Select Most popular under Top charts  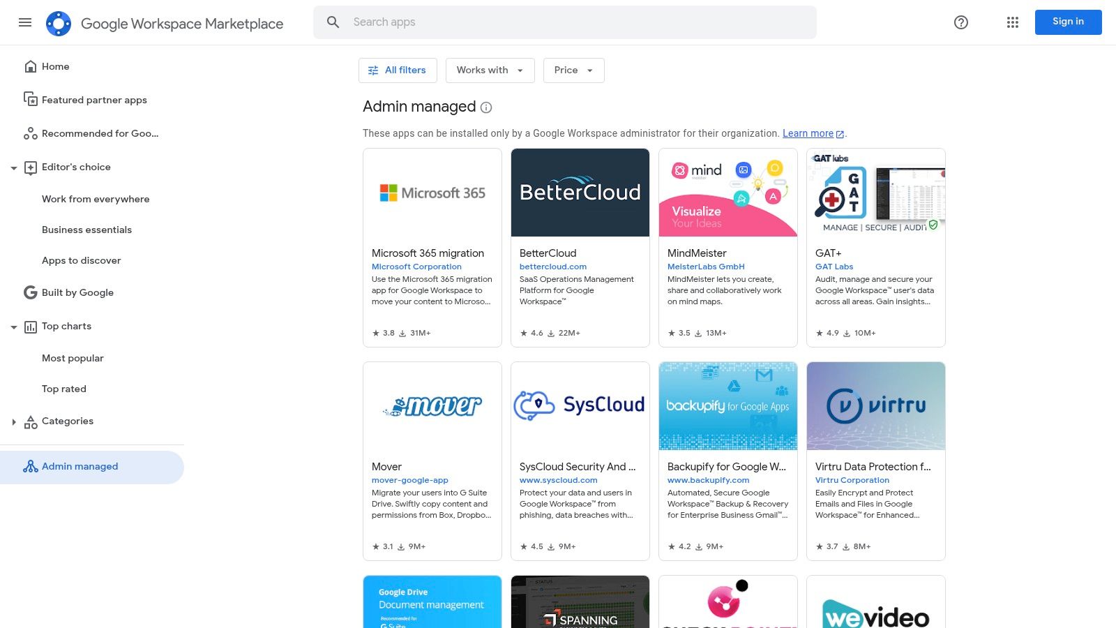(73, 358)
